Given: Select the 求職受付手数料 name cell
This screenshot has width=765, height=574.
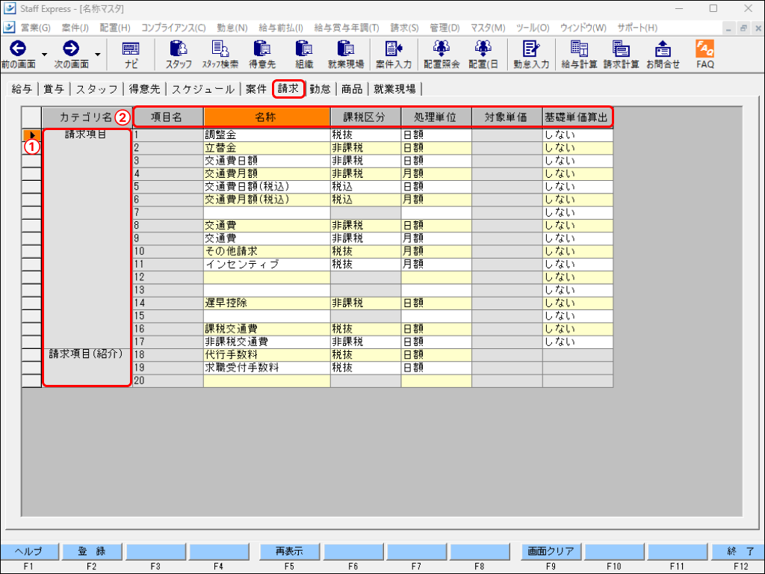Looking at the screenshot, I should point(267,368).
